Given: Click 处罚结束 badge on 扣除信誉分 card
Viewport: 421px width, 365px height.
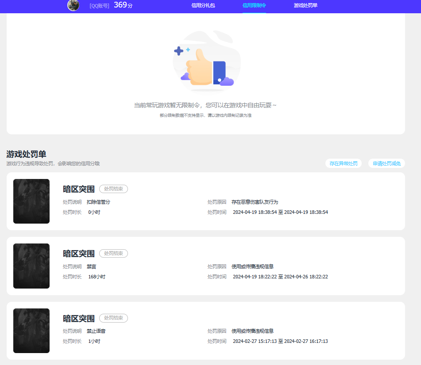Looking at the screenshot, I should [113, 189].
